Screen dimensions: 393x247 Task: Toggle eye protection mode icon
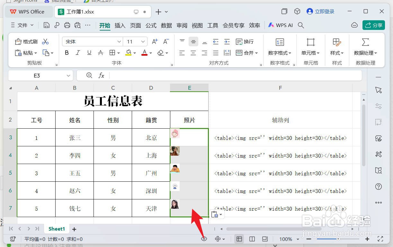click(x=204, y=239)
